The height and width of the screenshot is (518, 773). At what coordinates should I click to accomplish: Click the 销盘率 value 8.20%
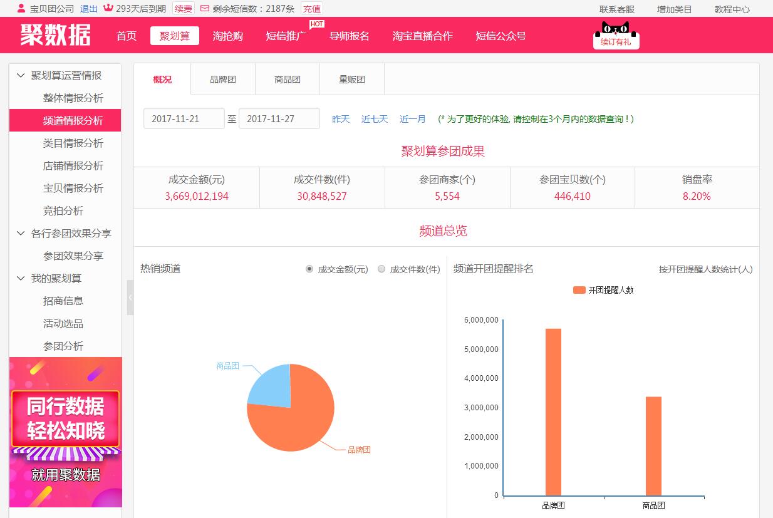click(697, 196)
